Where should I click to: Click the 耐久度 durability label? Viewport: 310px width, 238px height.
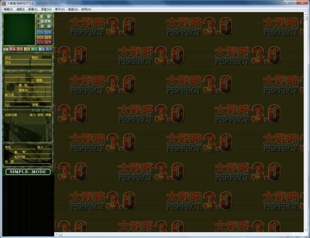tap(9, 95)
